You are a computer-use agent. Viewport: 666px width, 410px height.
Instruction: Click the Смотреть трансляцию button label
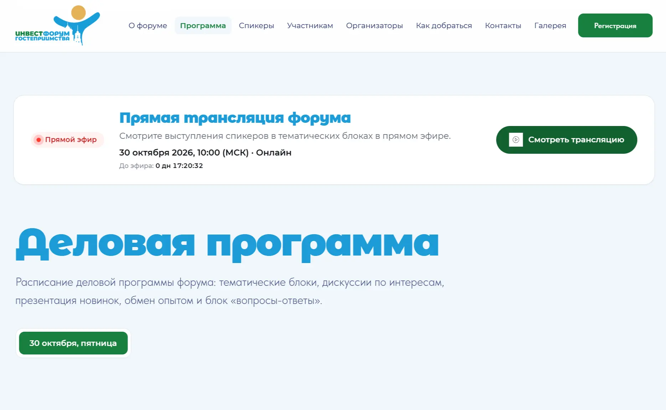coord(576,140)
